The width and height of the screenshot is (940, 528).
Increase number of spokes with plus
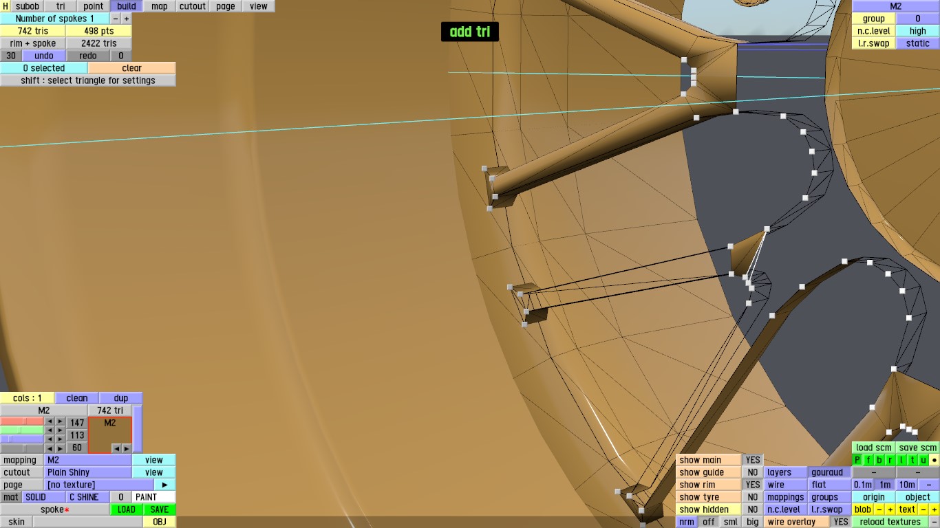click(x=127, y=19)
